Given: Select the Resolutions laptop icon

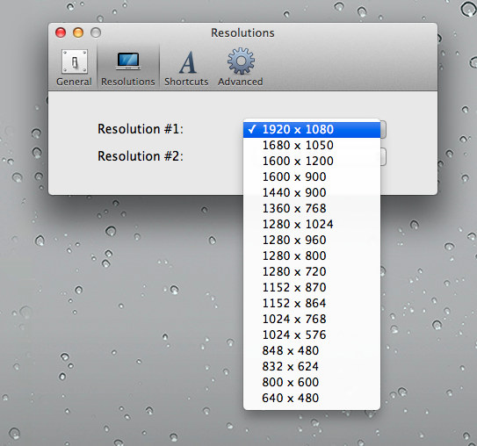Looking at the screenshot, I should click(x=128, y=61).
